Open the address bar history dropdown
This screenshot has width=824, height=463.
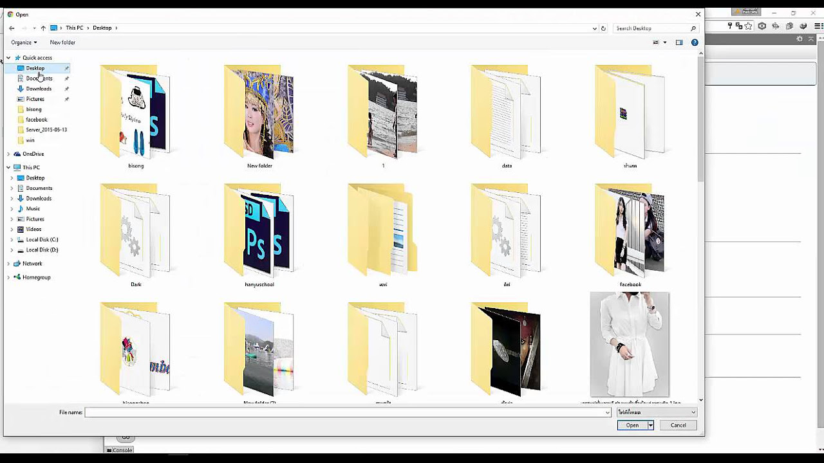(594, 28)
